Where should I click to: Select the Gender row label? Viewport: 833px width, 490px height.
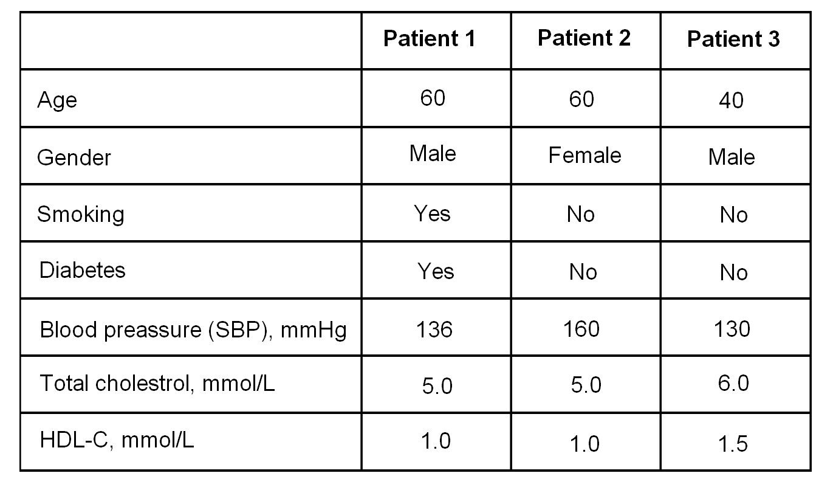pyautogui.click(x=74, y=157)
